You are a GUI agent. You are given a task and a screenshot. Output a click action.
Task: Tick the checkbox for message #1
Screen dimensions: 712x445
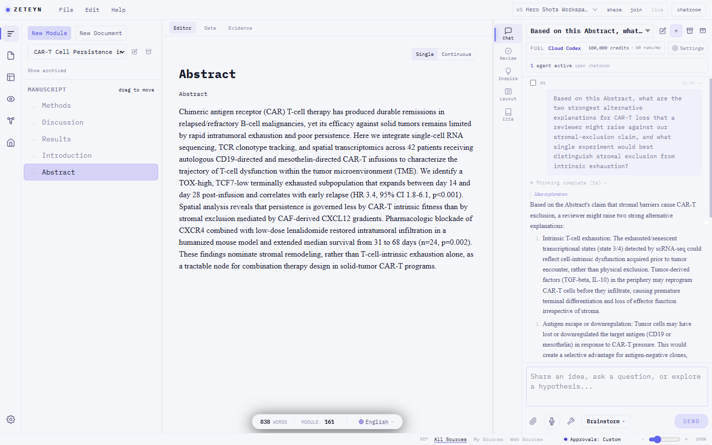(533, 83)
